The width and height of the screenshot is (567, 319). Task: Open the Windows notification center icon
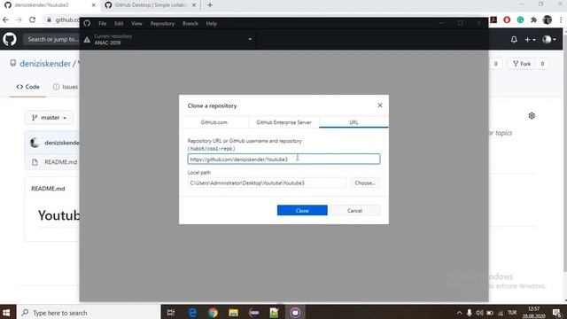(x=557, y=313)
